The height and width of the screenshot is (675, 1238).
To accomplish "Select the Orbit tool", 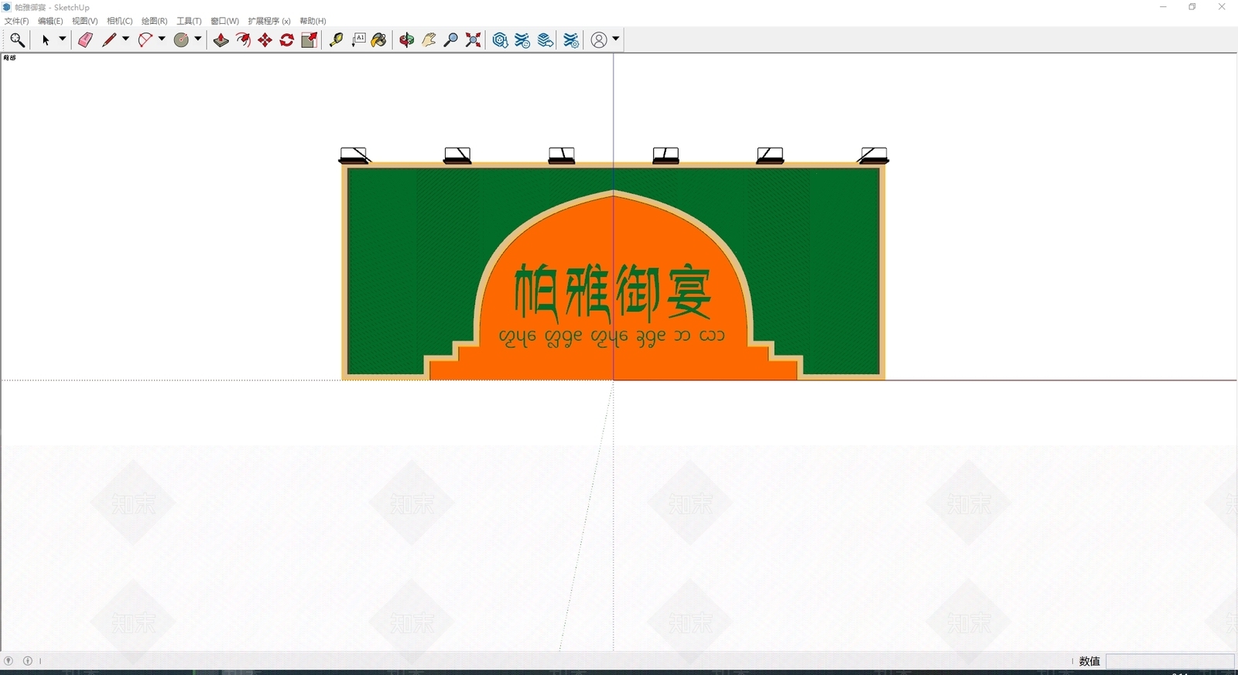I will 407,40.
